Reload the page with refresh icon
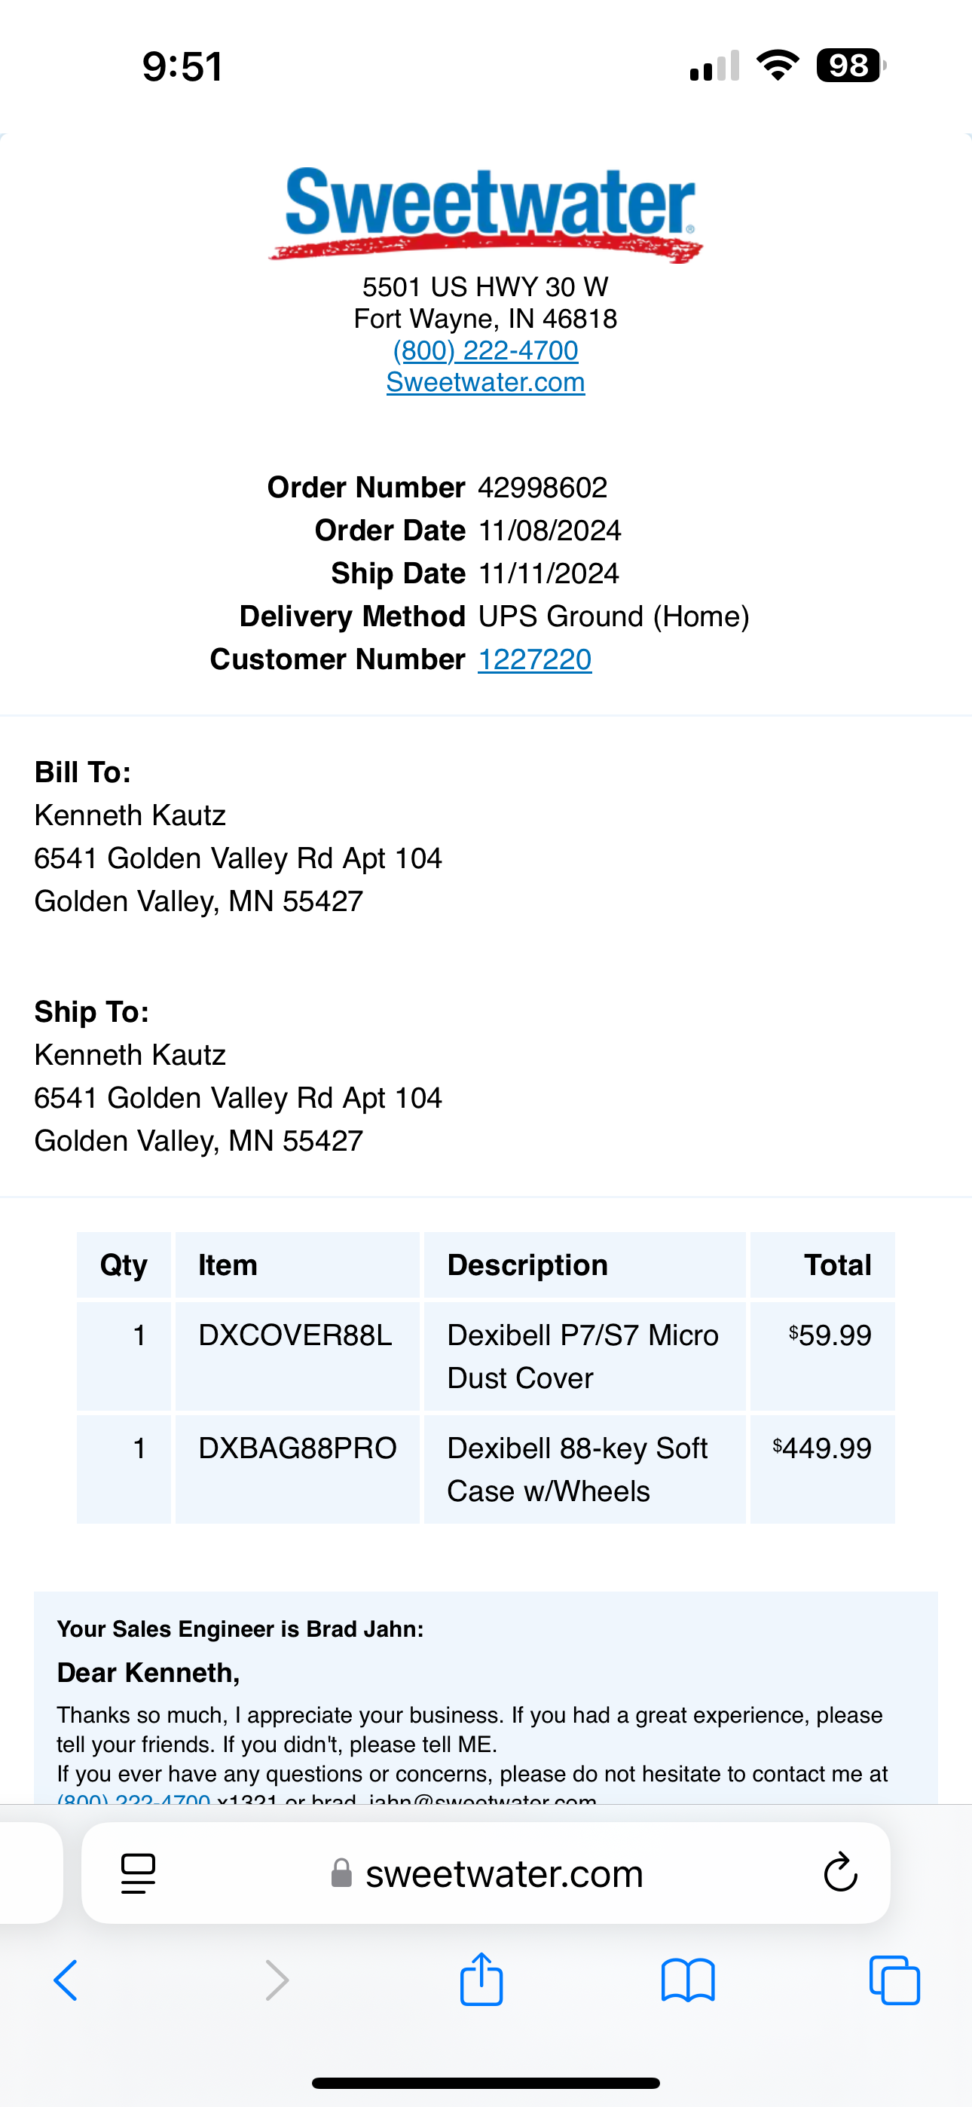Image resolution: width=972 pixels, height=2107 pixels. (x=839, y=1873)
